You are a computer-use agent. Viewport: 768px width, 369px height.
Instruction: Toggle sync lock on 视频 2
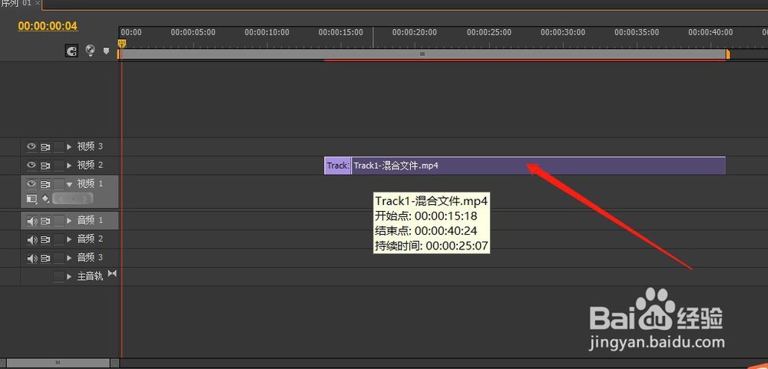click(x=45, y=166)
